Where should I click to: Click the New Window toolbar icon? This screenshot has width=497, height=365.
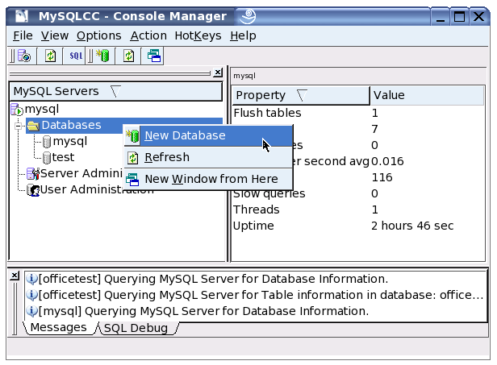click(153, 56)
